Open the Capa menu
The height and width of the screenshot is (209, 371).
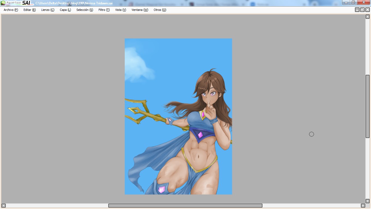[65, 10]
